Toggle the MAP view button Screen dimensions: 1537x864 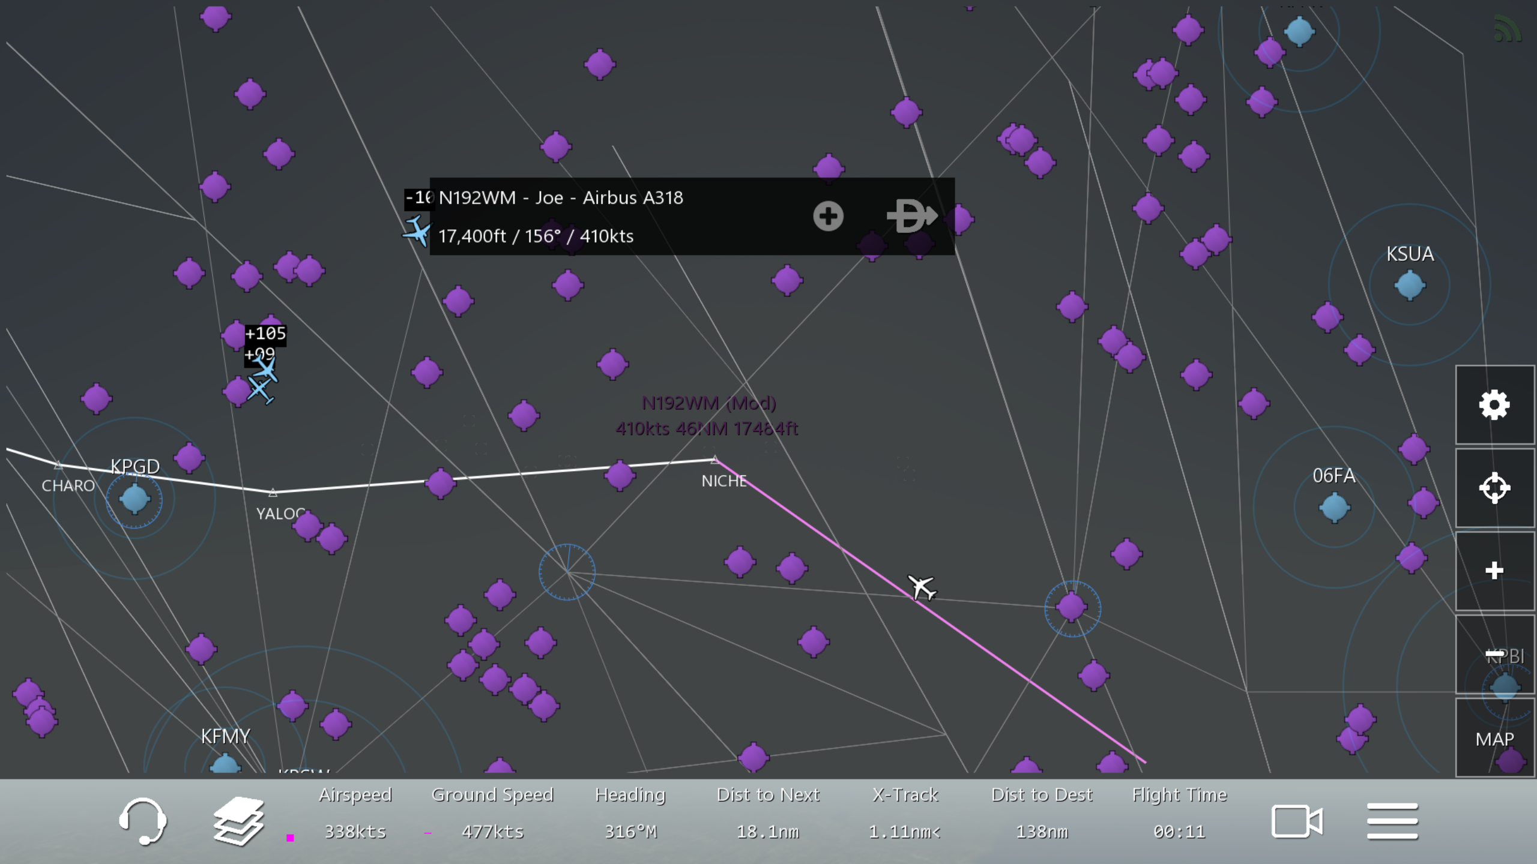pos(1494,739)
